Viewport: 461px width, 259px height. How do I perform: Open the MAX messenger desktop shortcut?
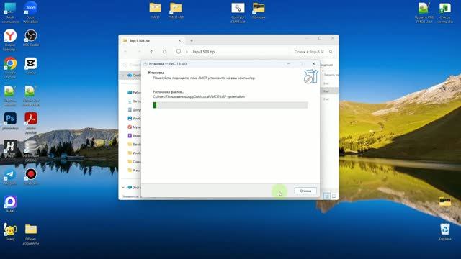pos(10,204)
